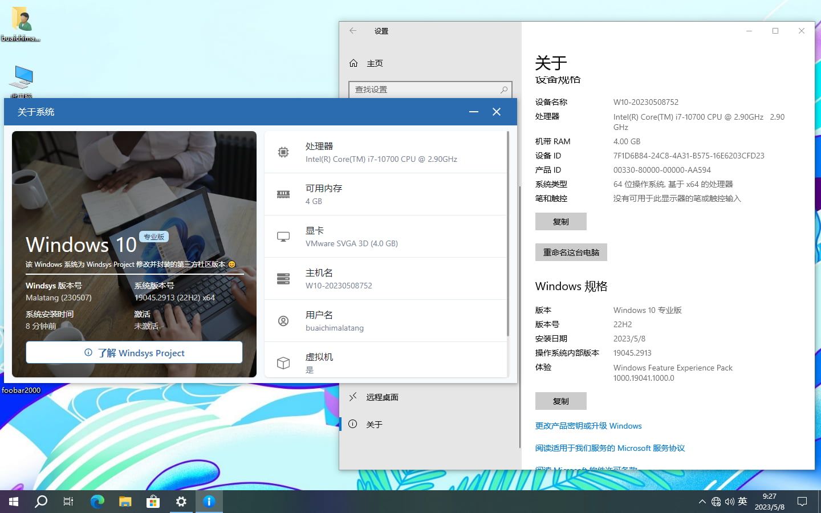Click the back arrow in Settings
Image resolution: width=821 pixels, height=513 pixels.
[x=353, y=31]
